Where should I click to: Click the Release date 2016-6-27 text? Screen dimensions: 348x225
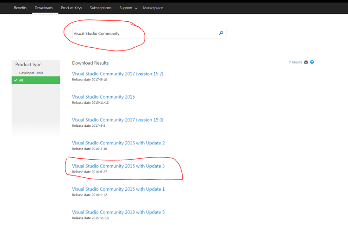click(90, 172)
